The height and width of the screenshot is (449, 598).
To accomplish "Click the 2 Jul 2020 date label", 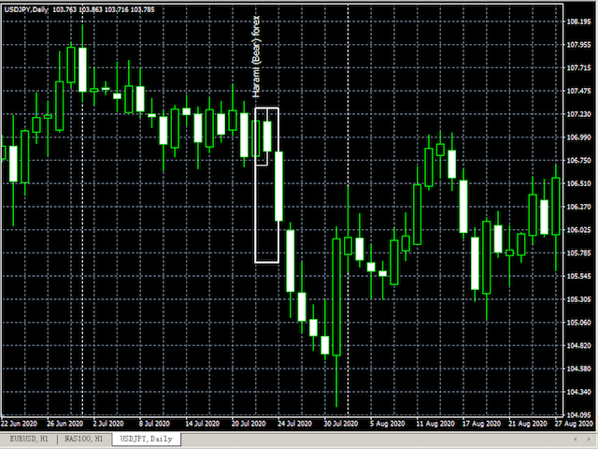I will 108,424.
